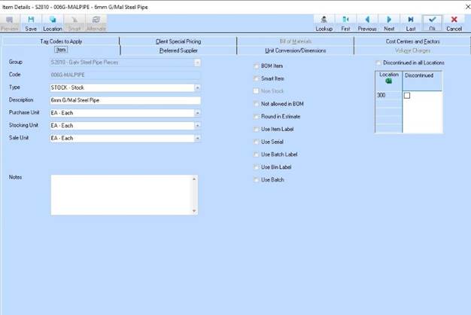
Task: Expand the Type dropdown
Action: [x=196, y=87]
